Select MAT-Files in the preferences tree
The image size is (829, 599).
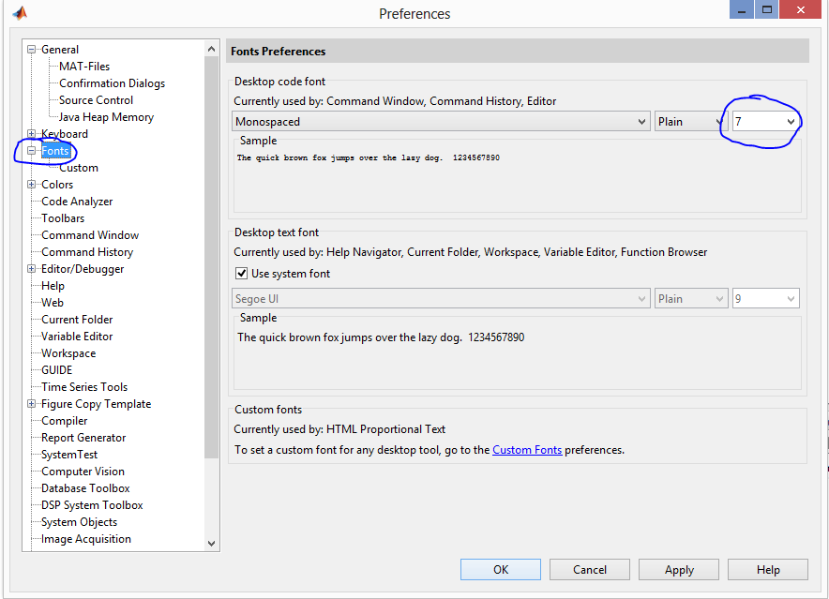tap(84, 67)
